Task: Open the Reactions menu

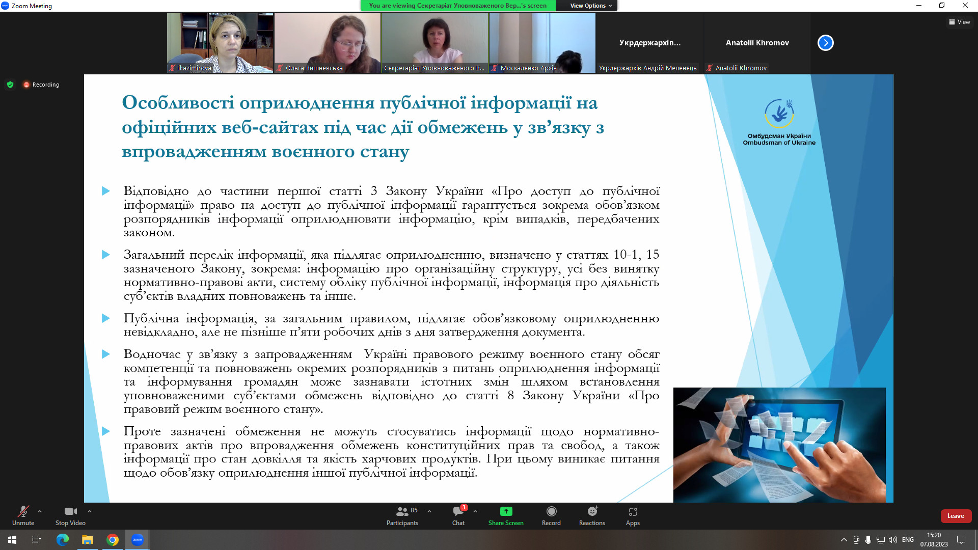Action: tap(592, 515)
